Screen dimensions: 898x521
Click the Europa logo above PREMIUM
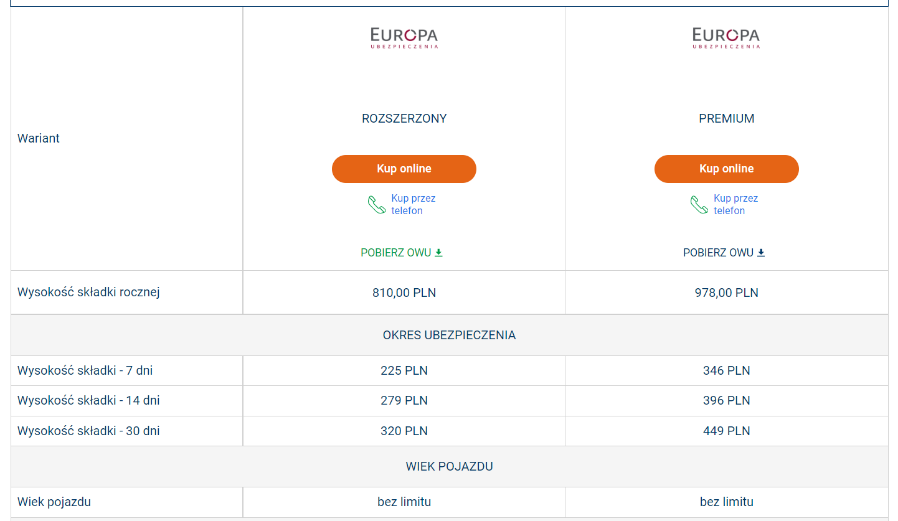(726, 37)
